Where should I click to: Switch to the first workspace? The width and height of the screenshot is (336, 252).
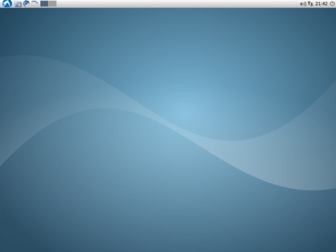[x=44, y=3]
